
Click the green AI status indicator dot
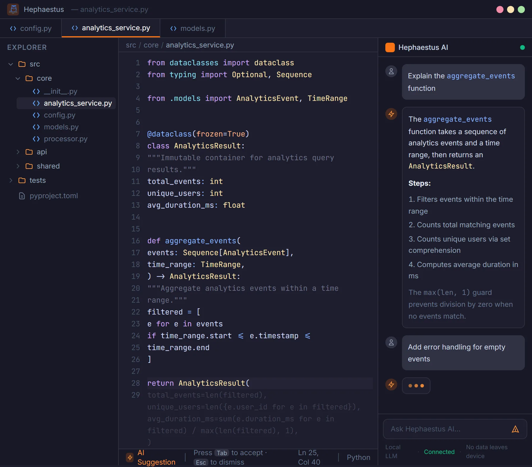pyautogui.click(x=522, y=47)
